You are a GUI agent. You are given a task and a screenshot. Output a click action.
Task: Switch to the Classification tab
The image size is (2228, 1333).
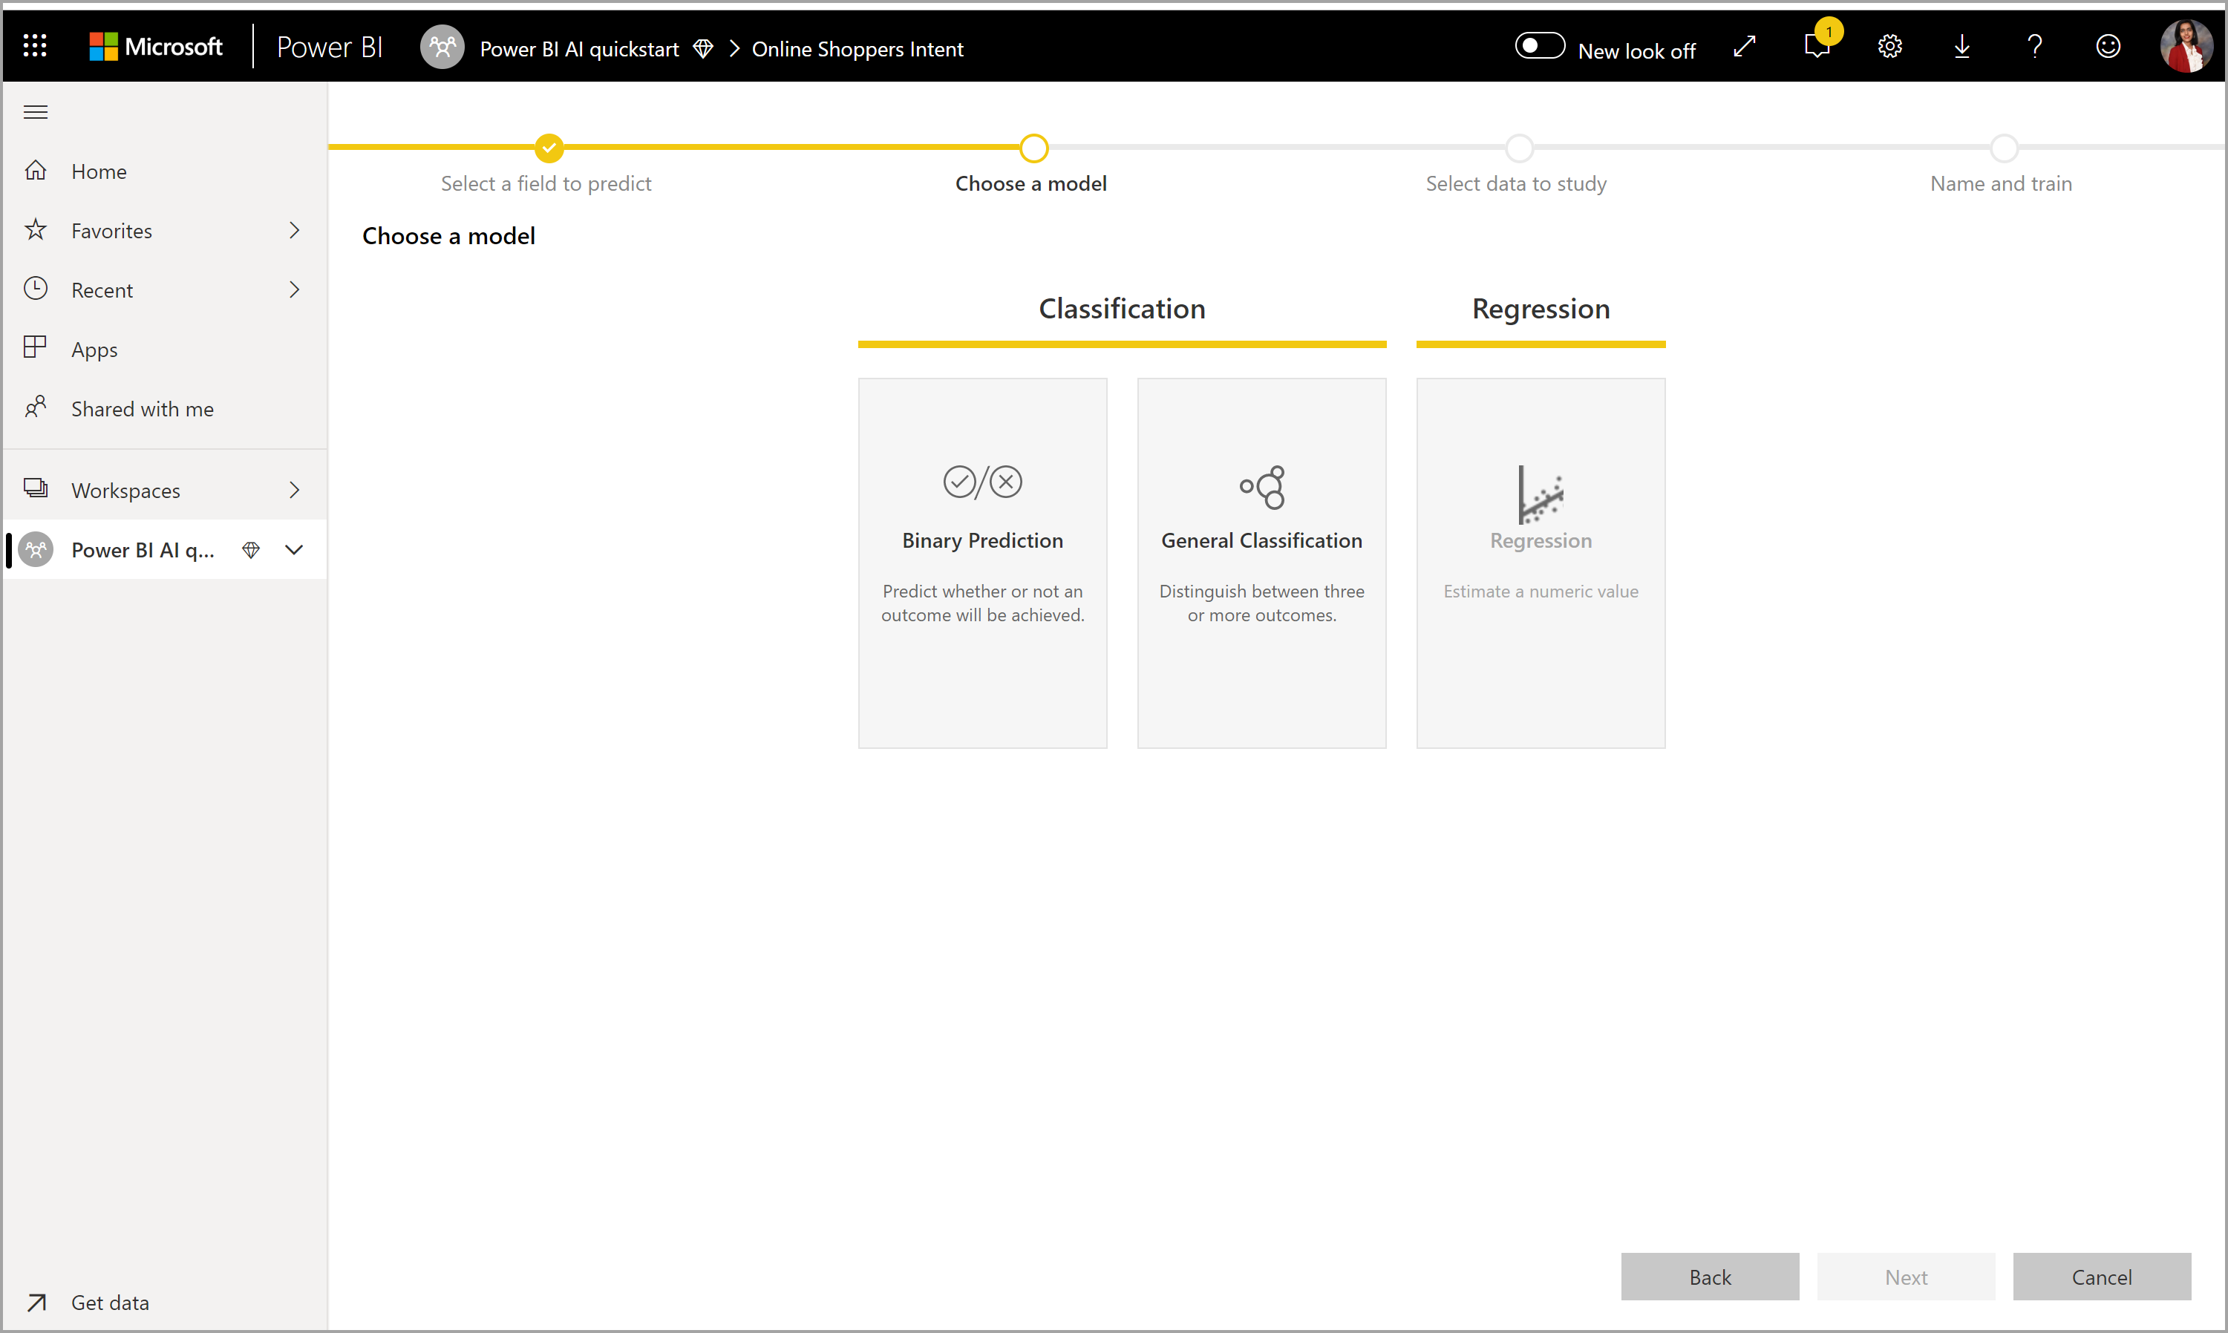[x=1120, y=308]
